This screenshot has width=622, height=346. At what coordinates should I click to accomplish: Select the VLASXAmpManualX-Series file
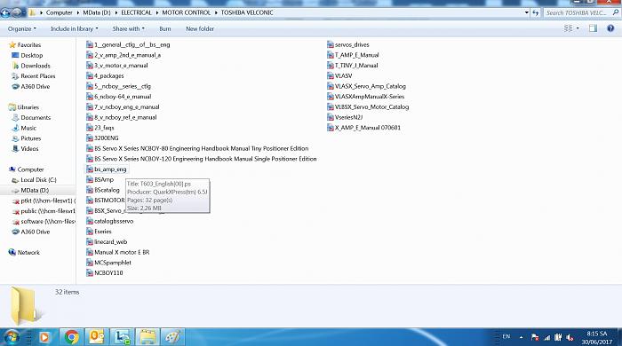pyautogui.click(x=366, y=97)
